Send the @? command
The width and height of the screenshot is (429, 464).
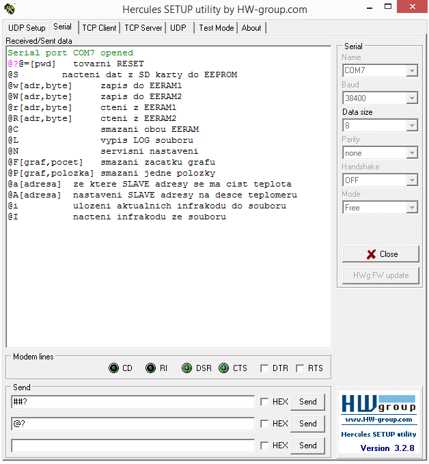[307, 424]
